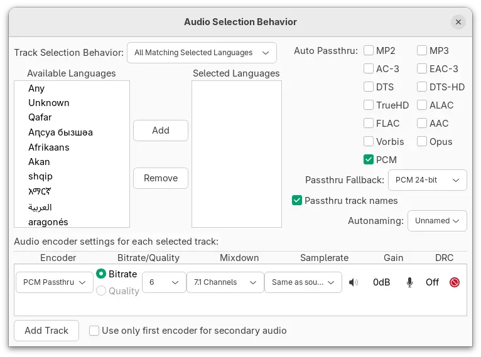Open PCM Passthru encoder dropdown

[55, 282]
